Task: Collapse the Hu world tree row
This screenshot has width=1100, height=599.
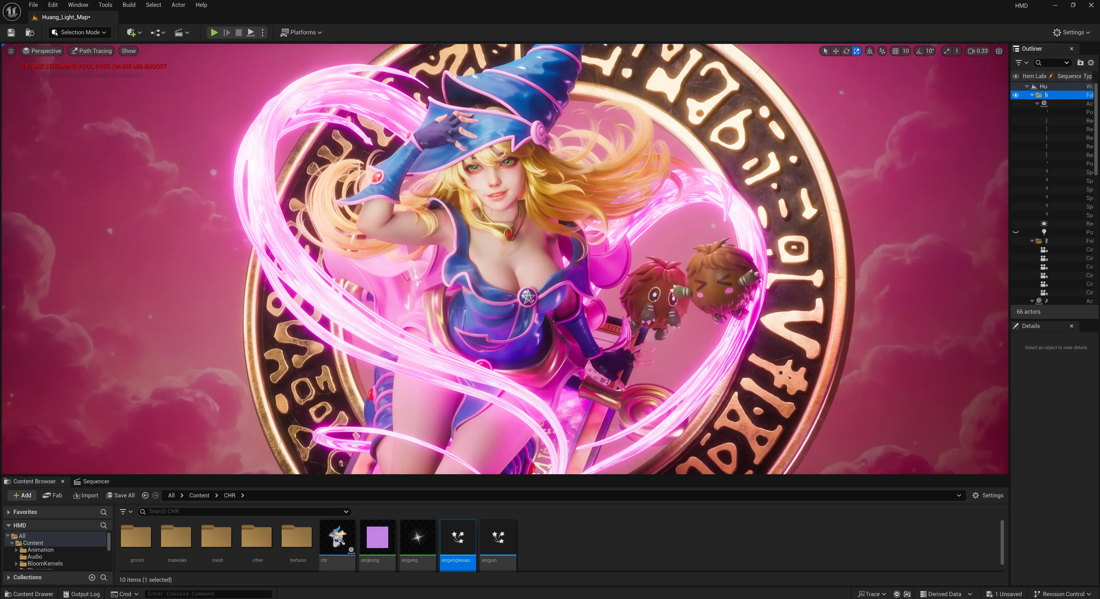Action: [x=1027, y=87]
